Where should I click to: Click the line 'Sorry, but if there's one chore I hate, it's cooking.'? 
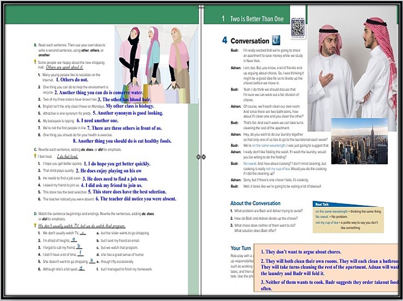tap(276, 180)
